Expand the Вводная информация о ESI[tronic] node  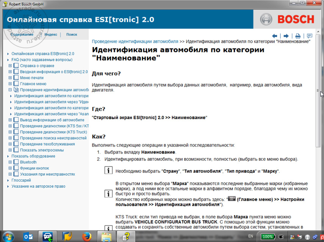pyautogui.click(x=10, y=72)
